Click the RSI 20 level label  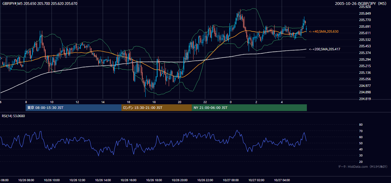tap(361, 162)
